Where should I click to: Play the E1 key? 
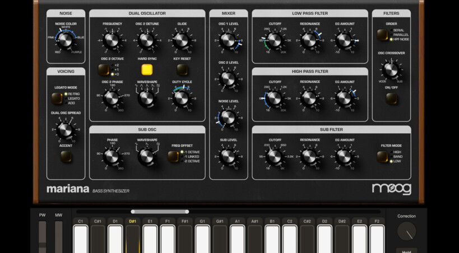point(150,238)
